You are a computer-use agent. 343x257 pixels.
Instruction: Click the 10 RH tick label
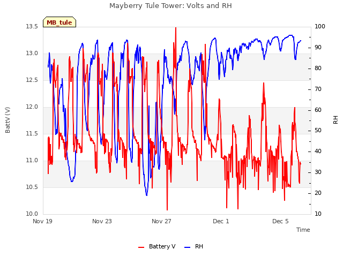tap(318, 214)
